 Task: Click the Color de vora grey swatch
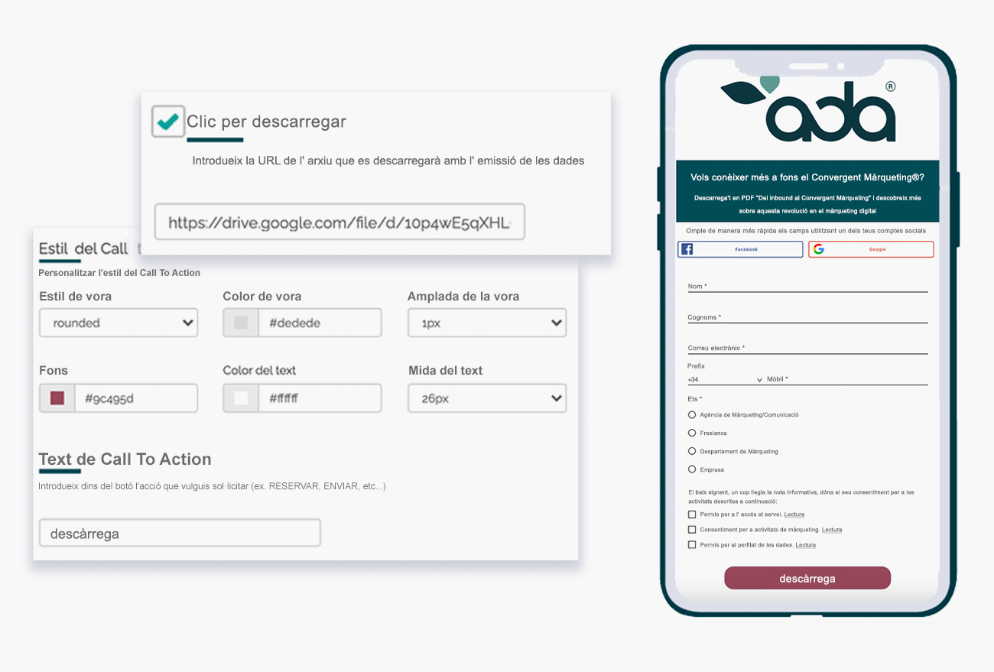[241, 323]
